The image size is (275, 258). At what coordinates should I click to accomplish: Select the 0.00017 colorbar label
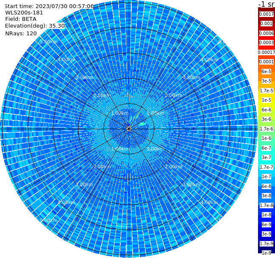(x=266, y=52)
